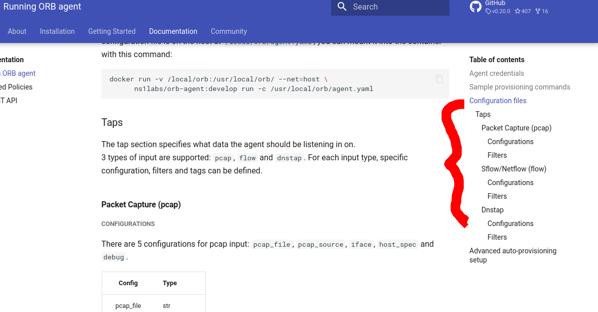Click the pcap_file table cell
Image resolution: width=598 pixels, height=312 pixels.
click(x=128, y=306)
